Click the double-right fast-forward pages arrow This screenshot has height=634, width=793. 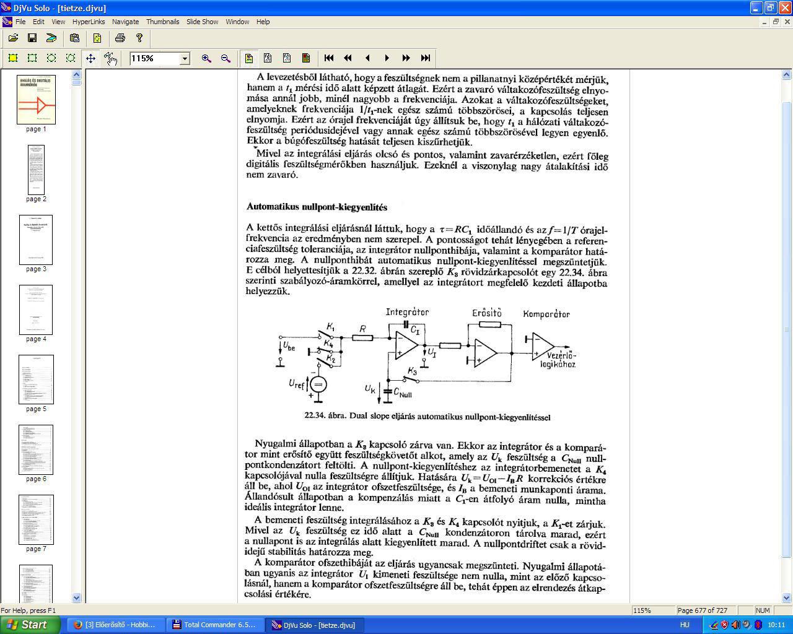click(x=406, y=58)
